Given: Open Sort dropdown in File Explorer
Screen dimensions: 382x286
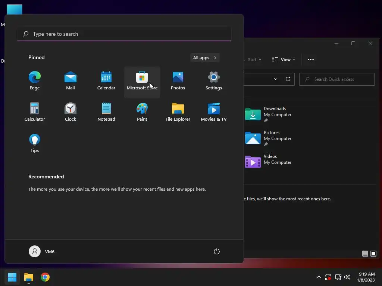Looking at the screenshot, I should [x=254, y=60].
